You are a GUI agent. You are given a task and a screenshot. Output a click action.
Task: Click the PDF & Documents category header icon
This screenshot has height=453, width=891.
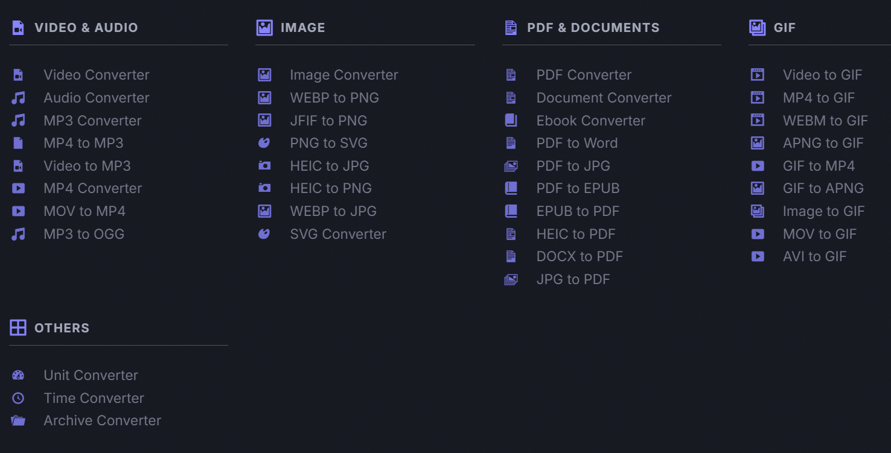[x=511, y=28]
